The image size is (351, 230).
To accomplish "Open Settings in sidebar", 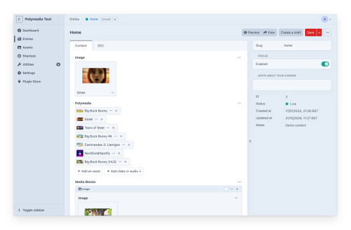I will (x=26, y=73).
